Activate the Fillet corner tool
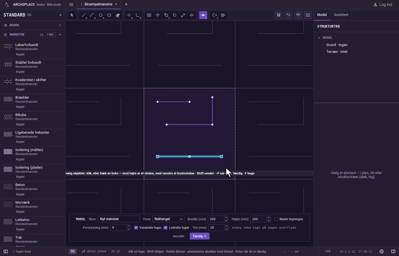 pos(138,15)
